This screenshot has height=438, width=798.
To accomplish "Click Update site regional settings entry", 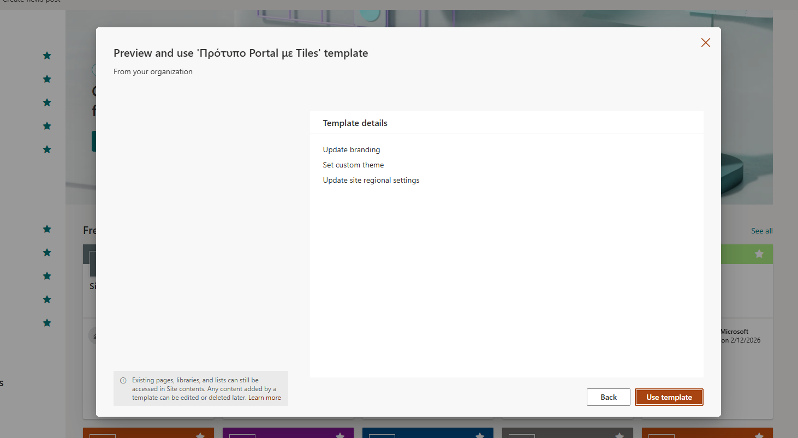I will 371,180.
